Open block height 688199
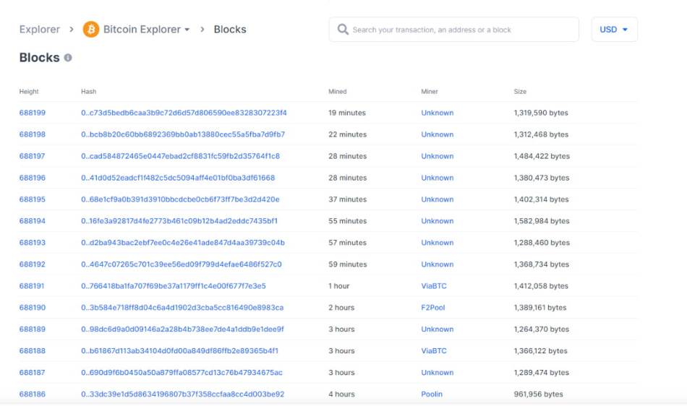This screenshot has height=406, width=687. tap(33, 113)
